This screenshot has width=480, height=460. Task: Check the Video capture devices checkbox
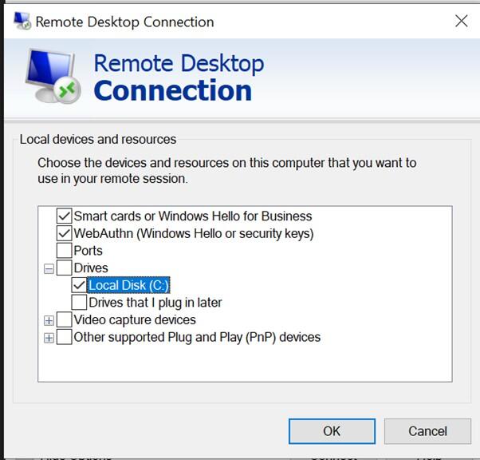point(65,320)
